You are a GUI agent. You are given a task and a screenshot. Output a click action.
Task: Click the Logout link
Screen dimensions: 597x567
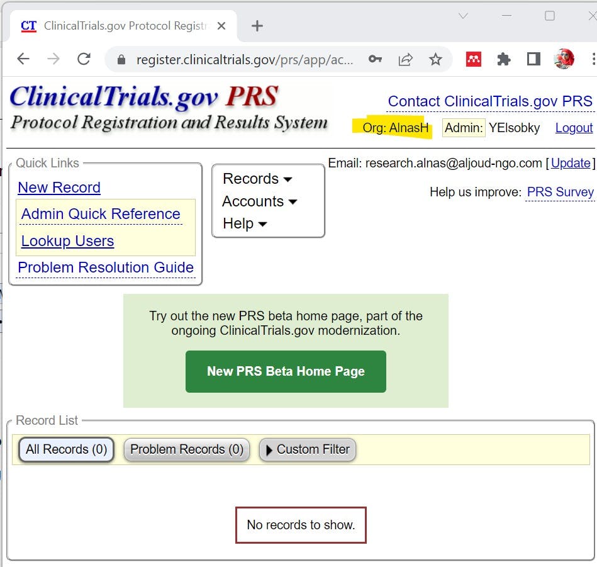[573, 128]
